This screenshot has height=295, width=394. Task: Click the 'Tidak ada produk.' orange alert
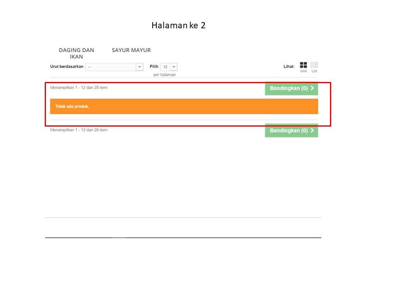click(184, 107)
